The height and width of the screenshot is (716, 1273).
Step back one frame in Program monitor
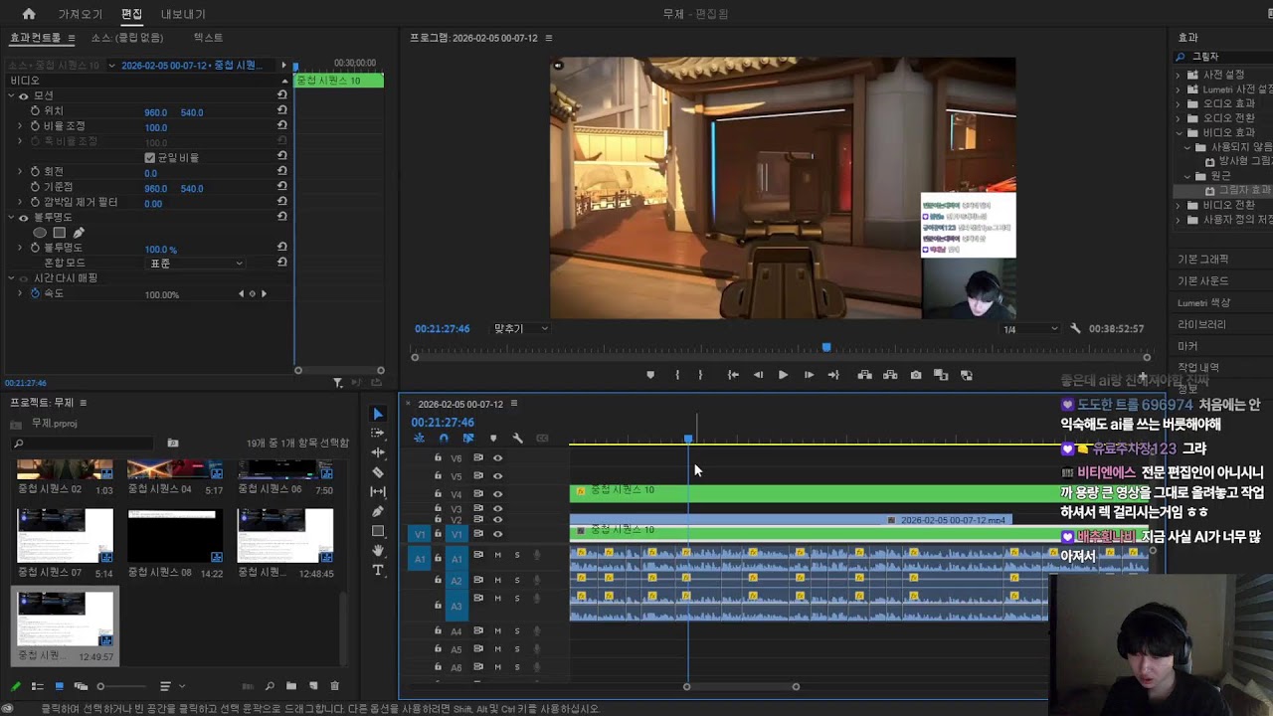(758, 375)
